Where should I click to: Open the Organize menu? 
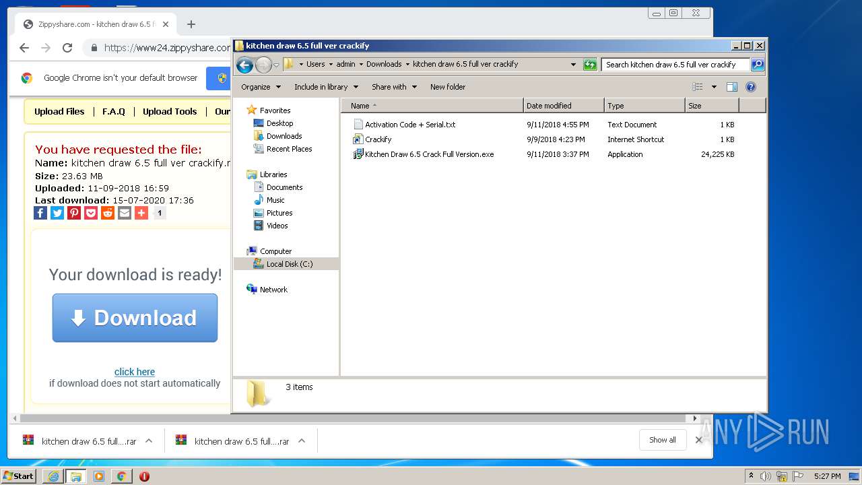[260, 87]
